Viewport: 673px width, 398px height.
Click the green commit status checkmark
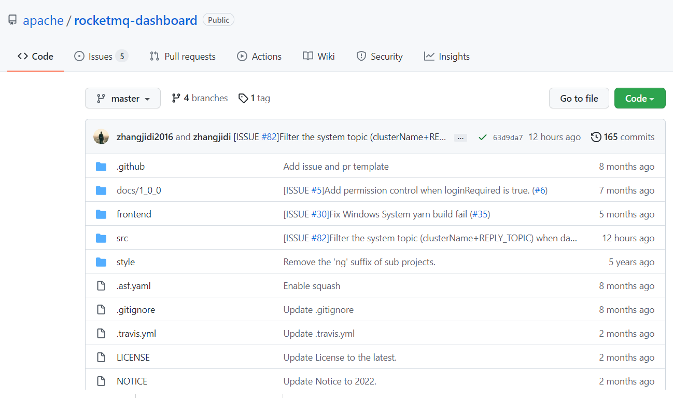click(x=483, y=137)
